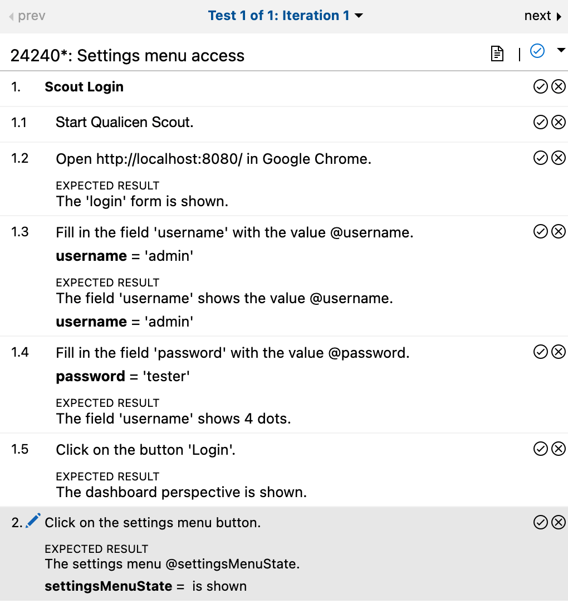
Task: Fail step 1.5 'Click on the button Login'
Action: click(x=559, y=449)
